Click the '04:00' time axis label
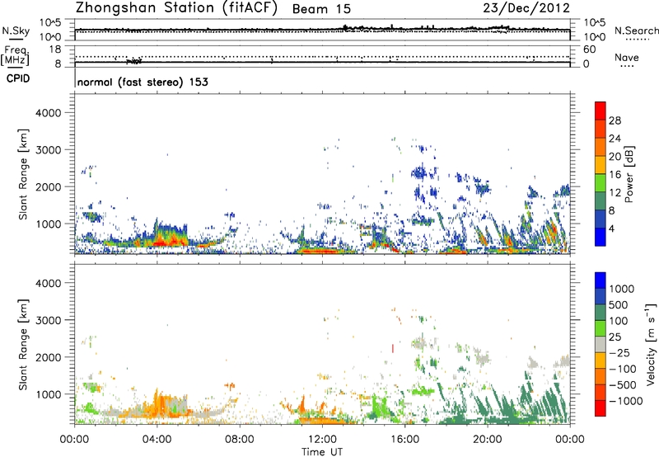 coord(157,440)
